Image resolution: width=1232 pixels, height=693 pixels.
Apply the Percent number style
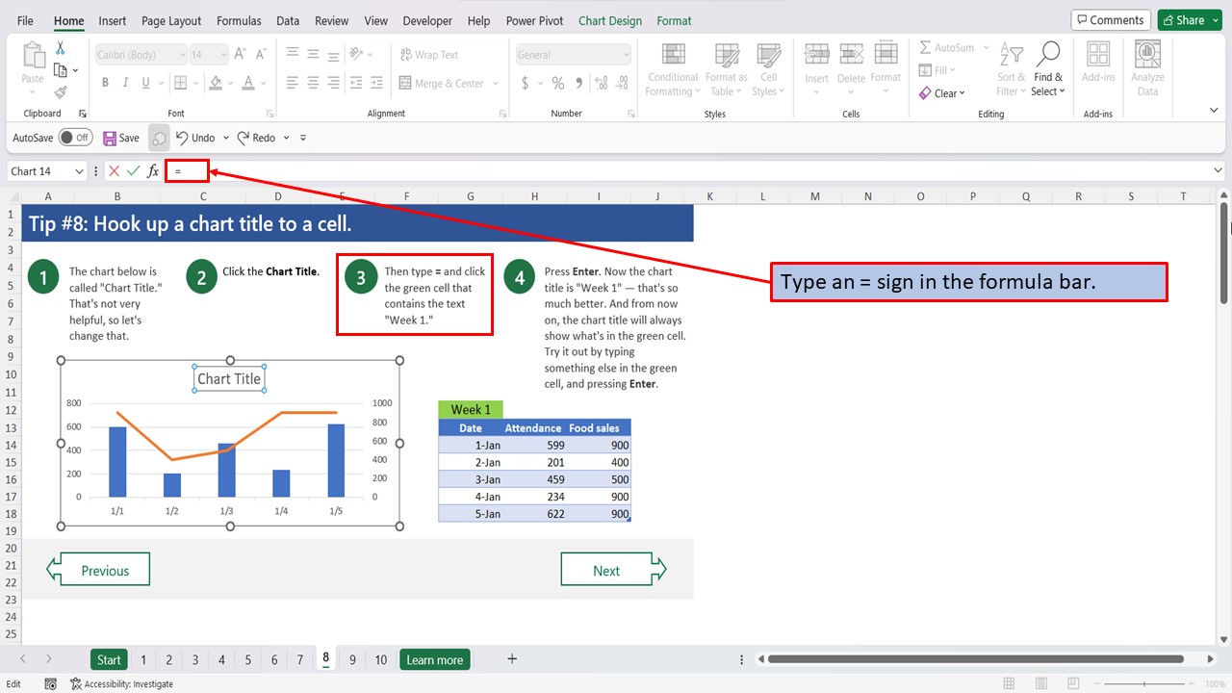tap(557, 84)
